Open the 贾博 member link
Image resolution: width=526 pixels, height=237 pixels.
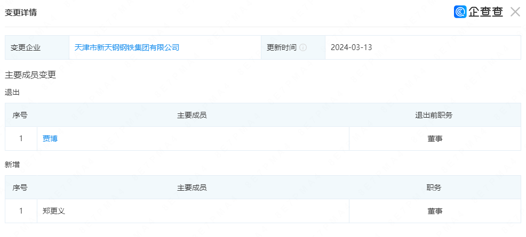coord(50,138)
